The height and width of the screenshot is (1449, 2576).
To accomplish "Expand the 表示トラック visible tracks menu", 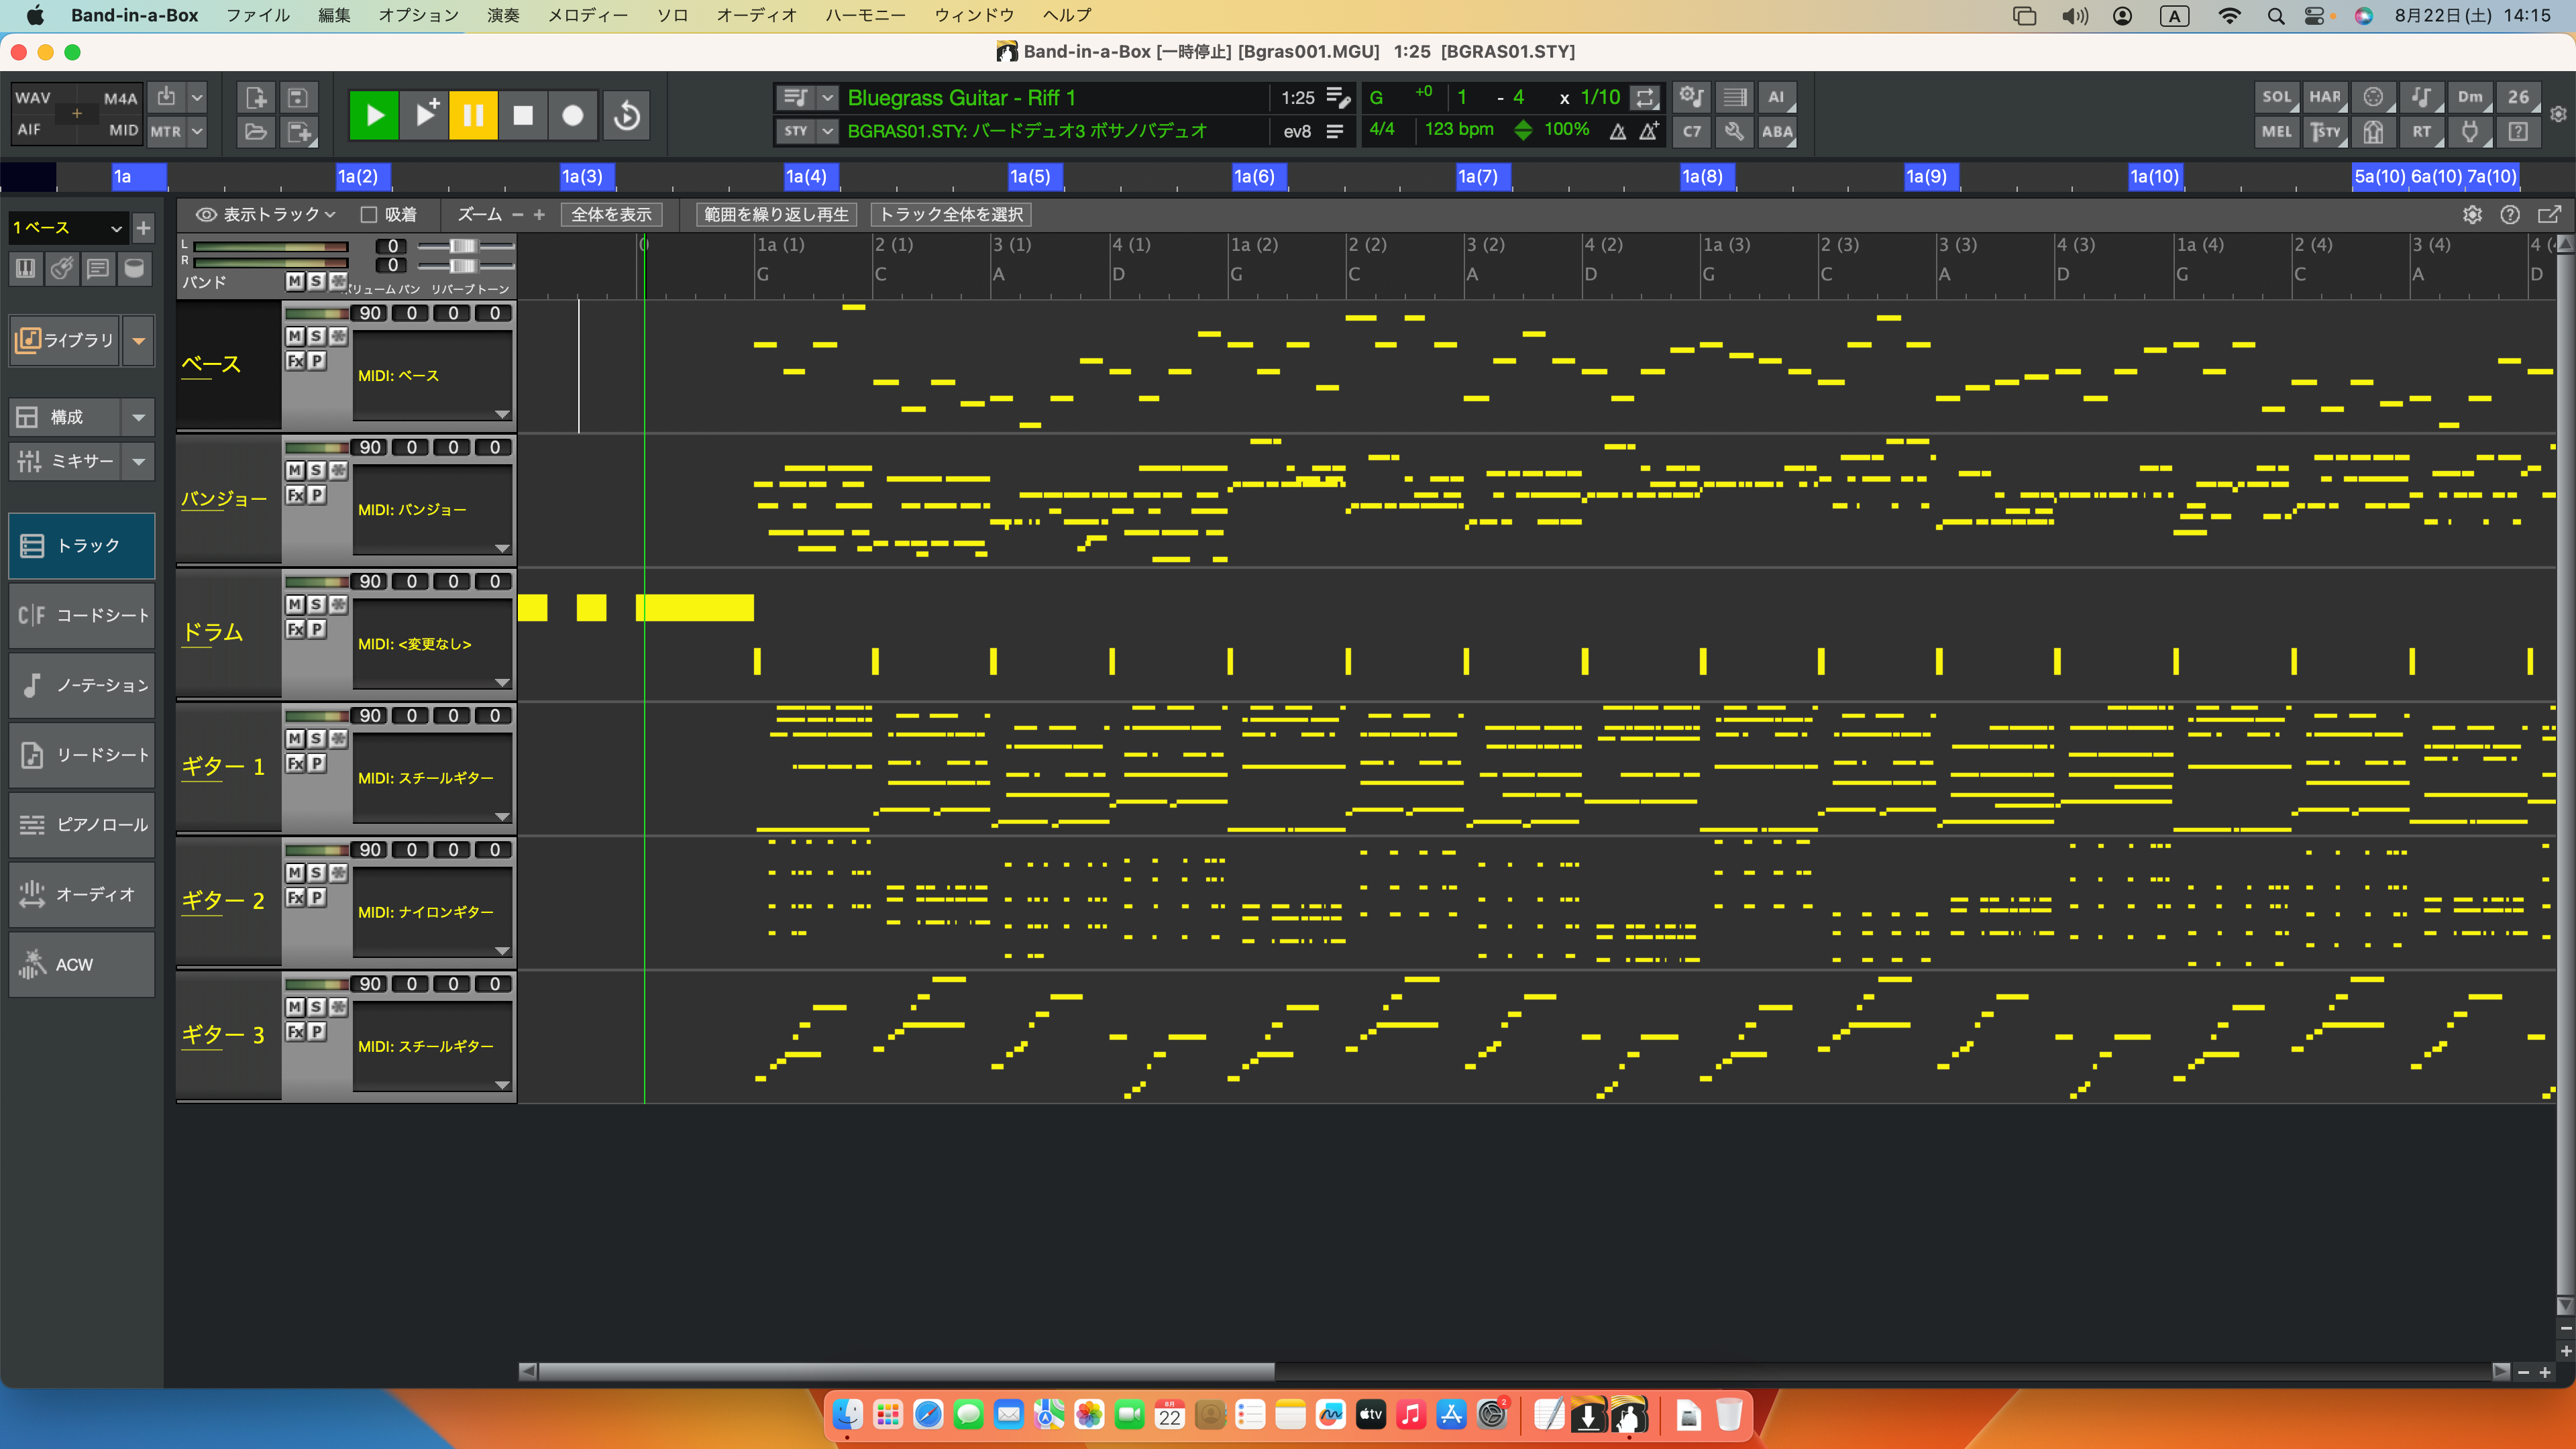I will (266, 215).
